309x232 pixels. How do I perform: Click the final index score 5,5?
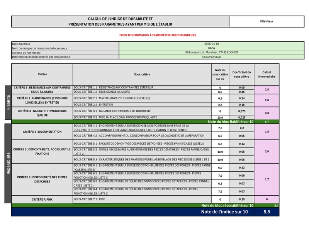click(267, 212)
